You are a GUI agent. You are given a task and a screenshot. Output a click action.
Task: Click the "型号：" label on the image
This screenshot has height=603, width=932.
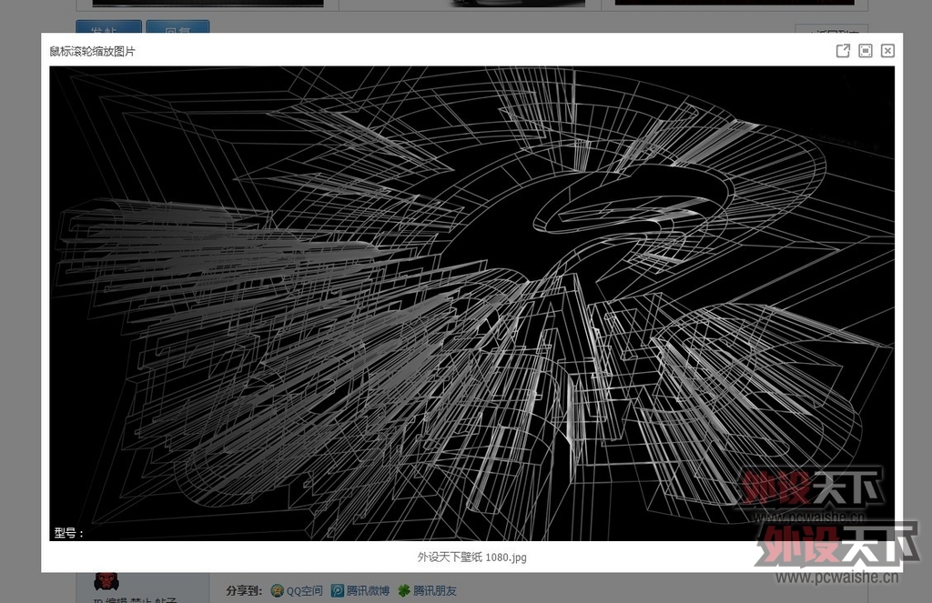point(69,533)
